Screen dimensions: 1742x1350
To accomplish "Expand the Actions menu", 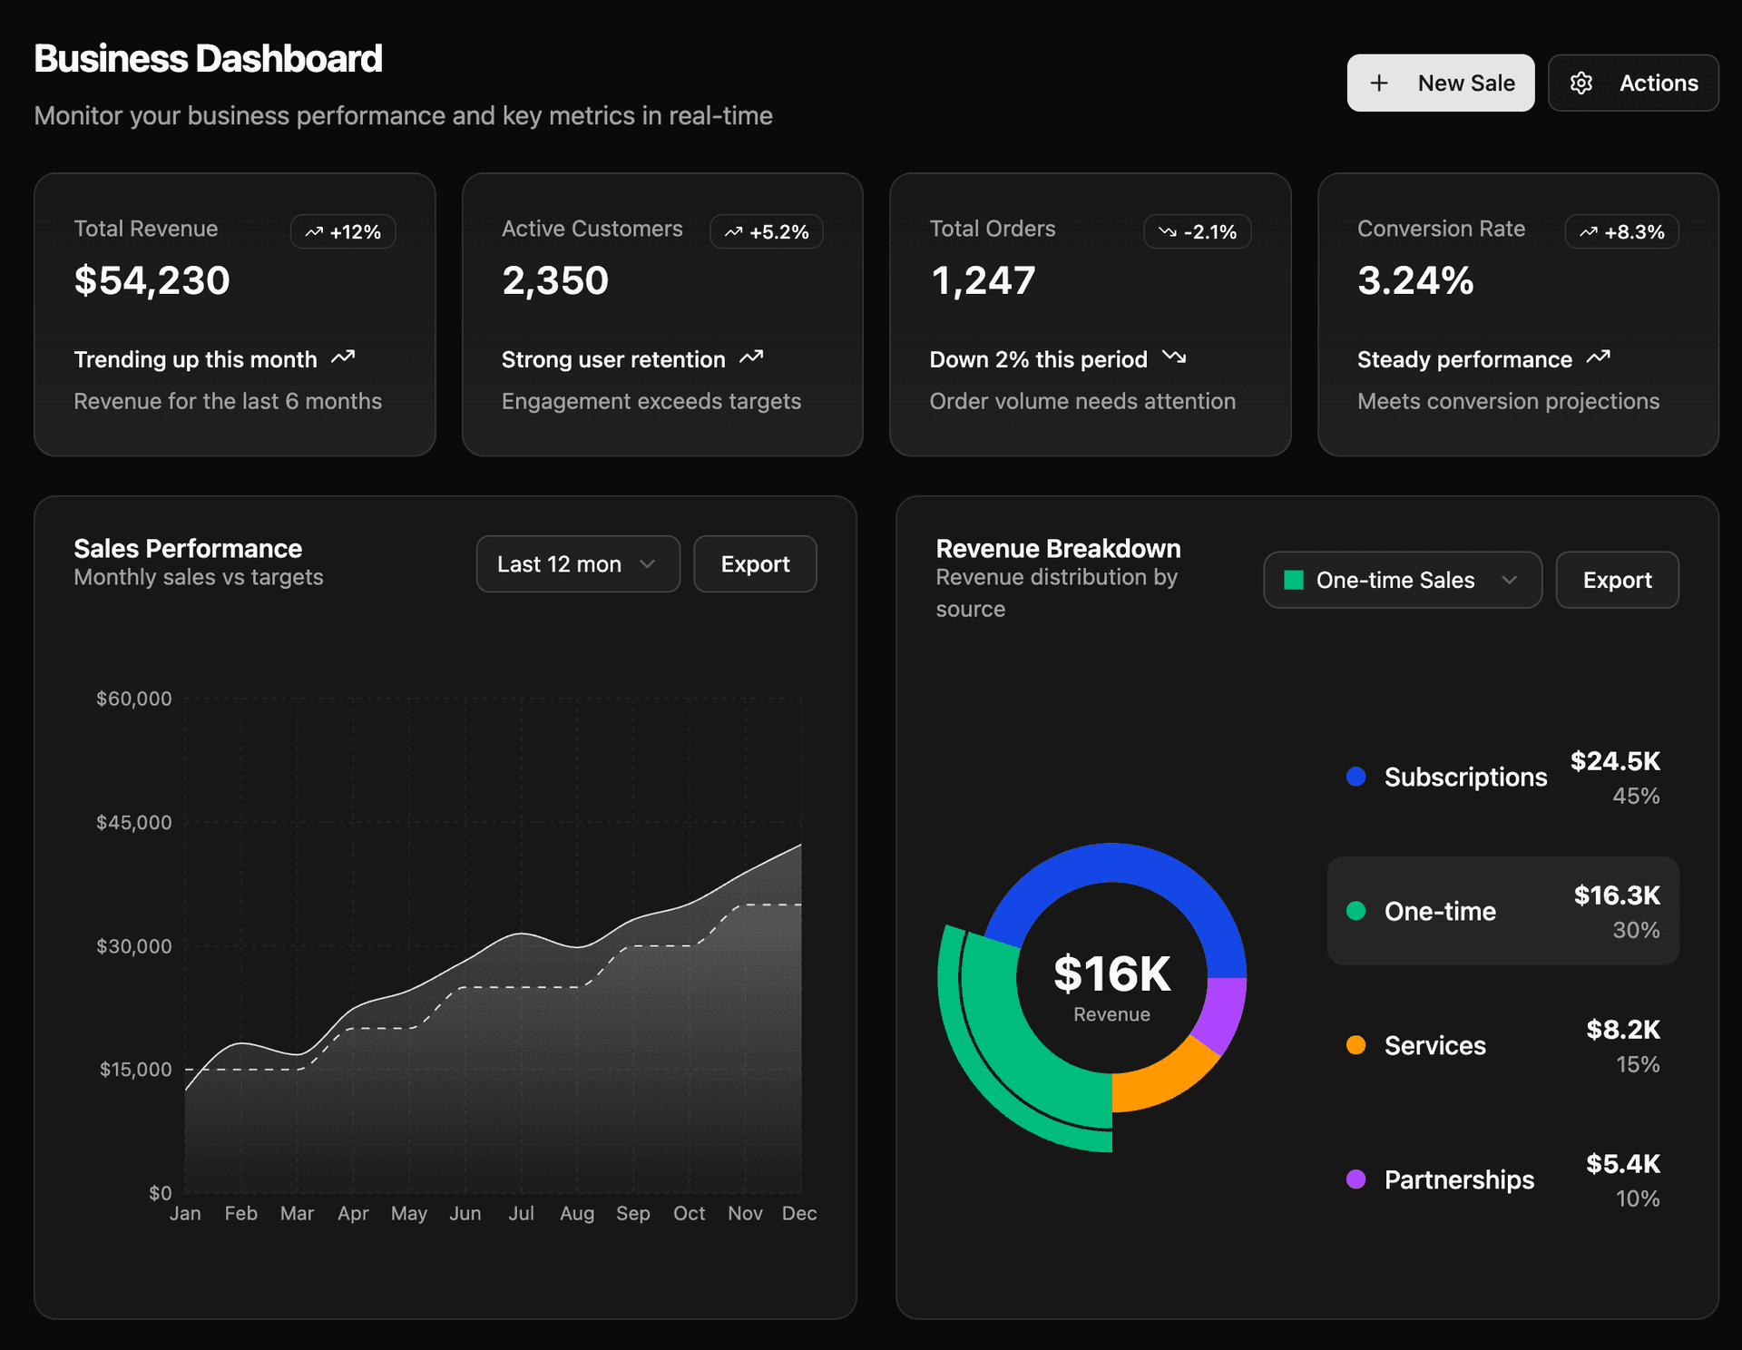I will tap(1633, 83).
